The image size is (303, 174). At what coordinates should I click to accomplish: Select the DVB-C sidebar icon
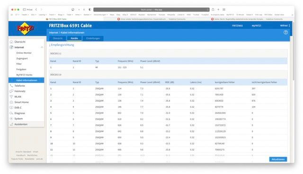point(11,108)
